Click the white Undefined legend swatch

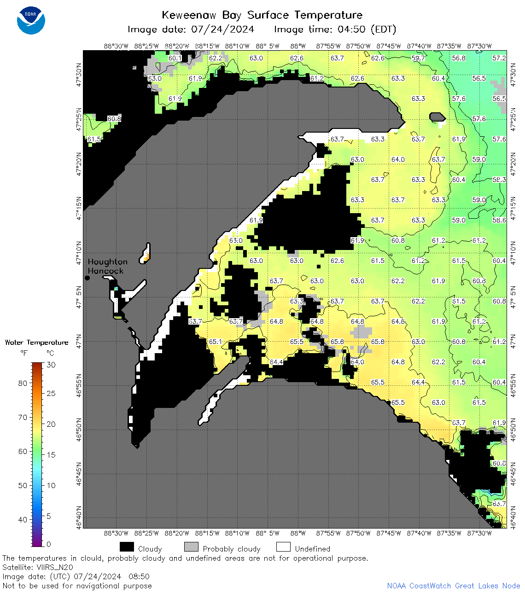point(283,547)
